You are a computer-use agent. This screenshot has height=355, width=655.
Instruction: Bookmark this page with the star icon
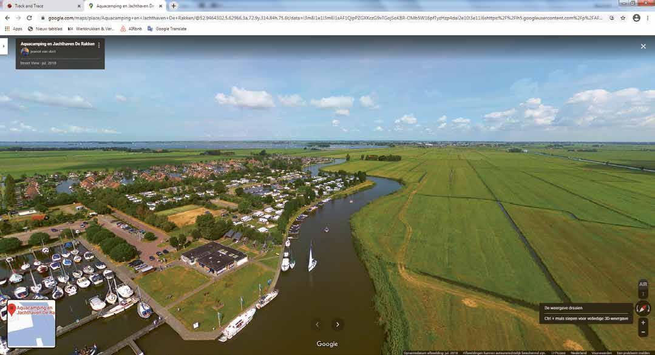[x=623, y=18]
